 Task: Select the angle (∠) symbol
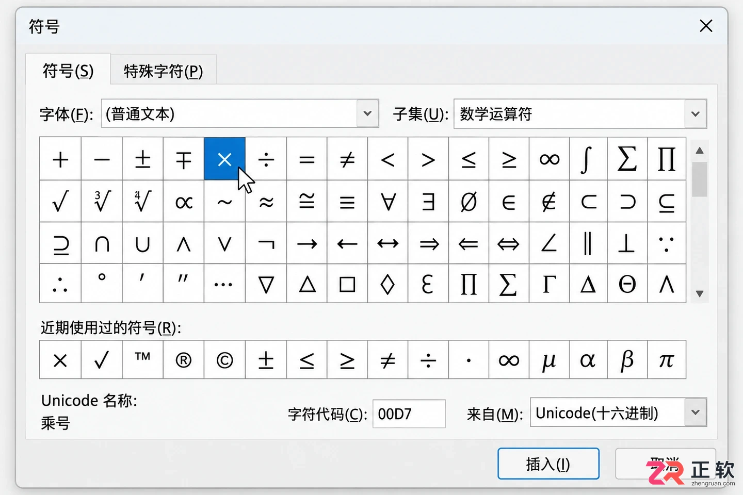click(x=549, y=243)
